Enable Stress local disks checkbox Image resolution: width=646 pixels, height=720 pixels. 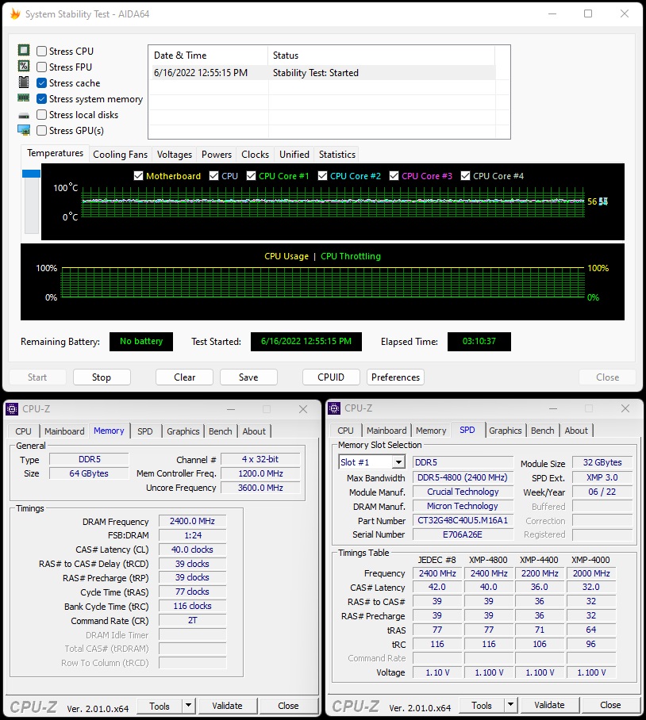click(x=42, y=115)
